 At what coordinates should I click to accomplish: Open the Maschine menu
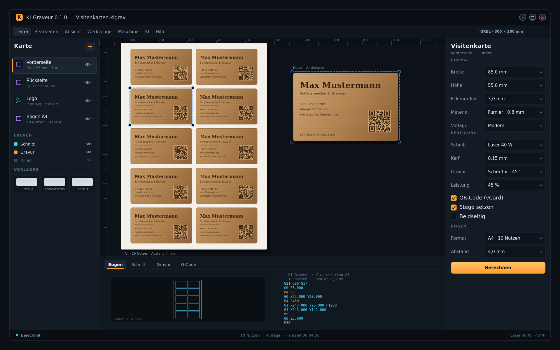[128, 32]
